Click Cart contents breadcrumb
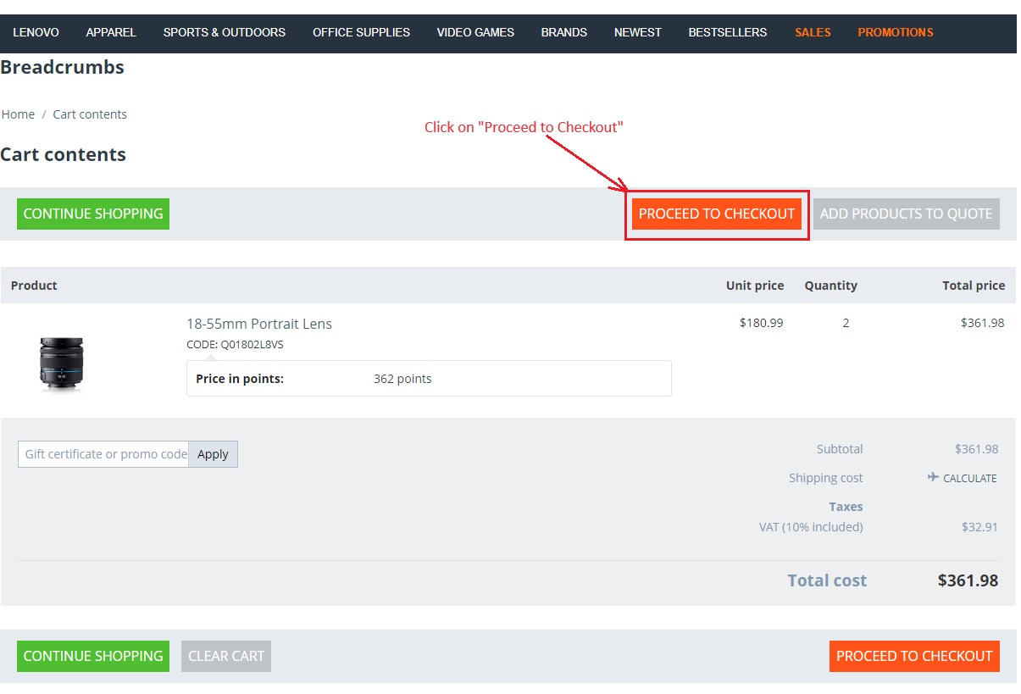 90,114
